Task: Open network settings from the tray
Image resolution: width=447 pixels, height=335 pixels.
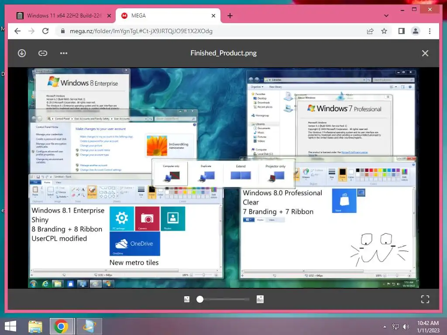Action: coord(395,327)
